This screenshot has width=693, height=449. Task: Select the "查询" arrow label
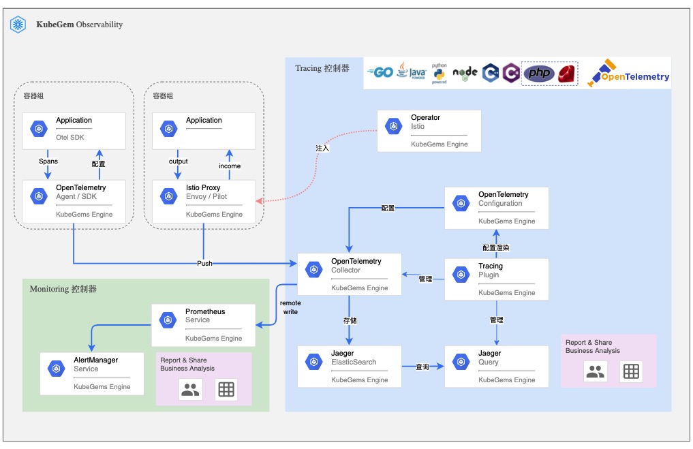coord(422,367)
